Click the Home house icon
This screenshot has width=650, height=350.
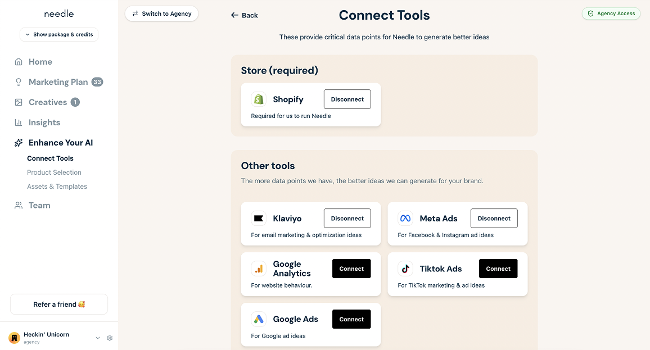point(18,62)
